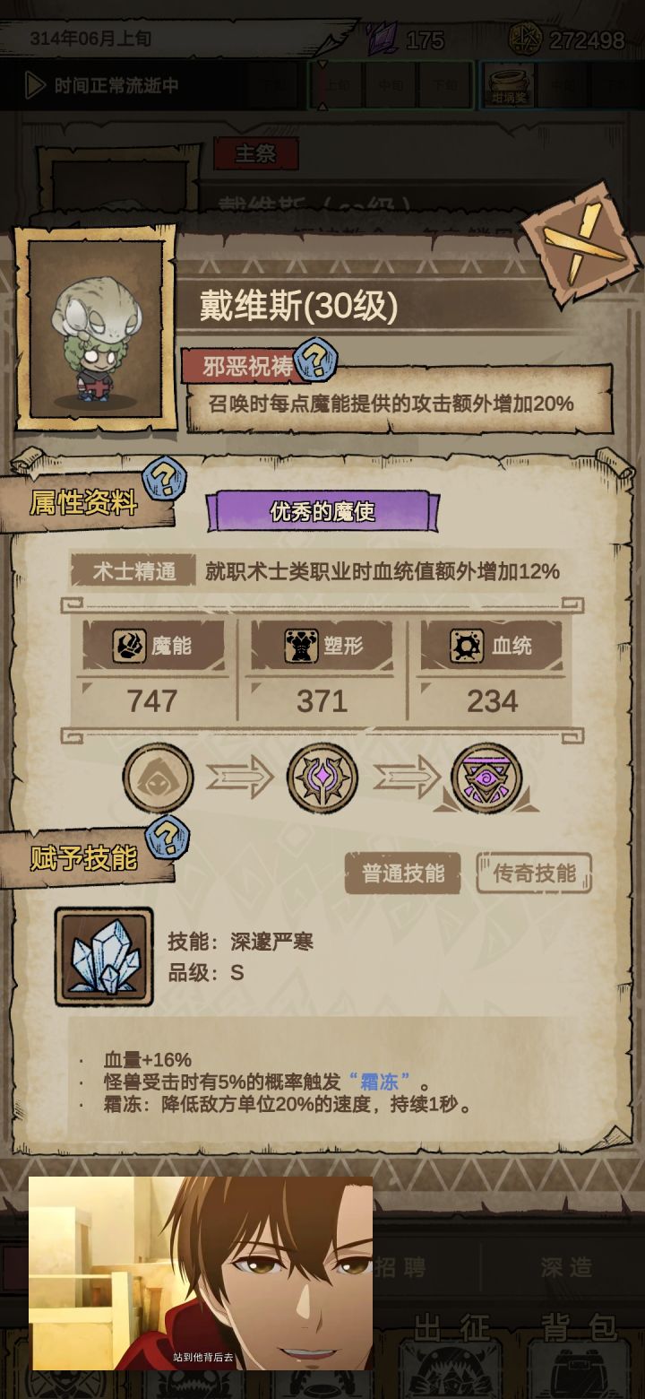Tap the 血统 stat icon

pos(467,646)
